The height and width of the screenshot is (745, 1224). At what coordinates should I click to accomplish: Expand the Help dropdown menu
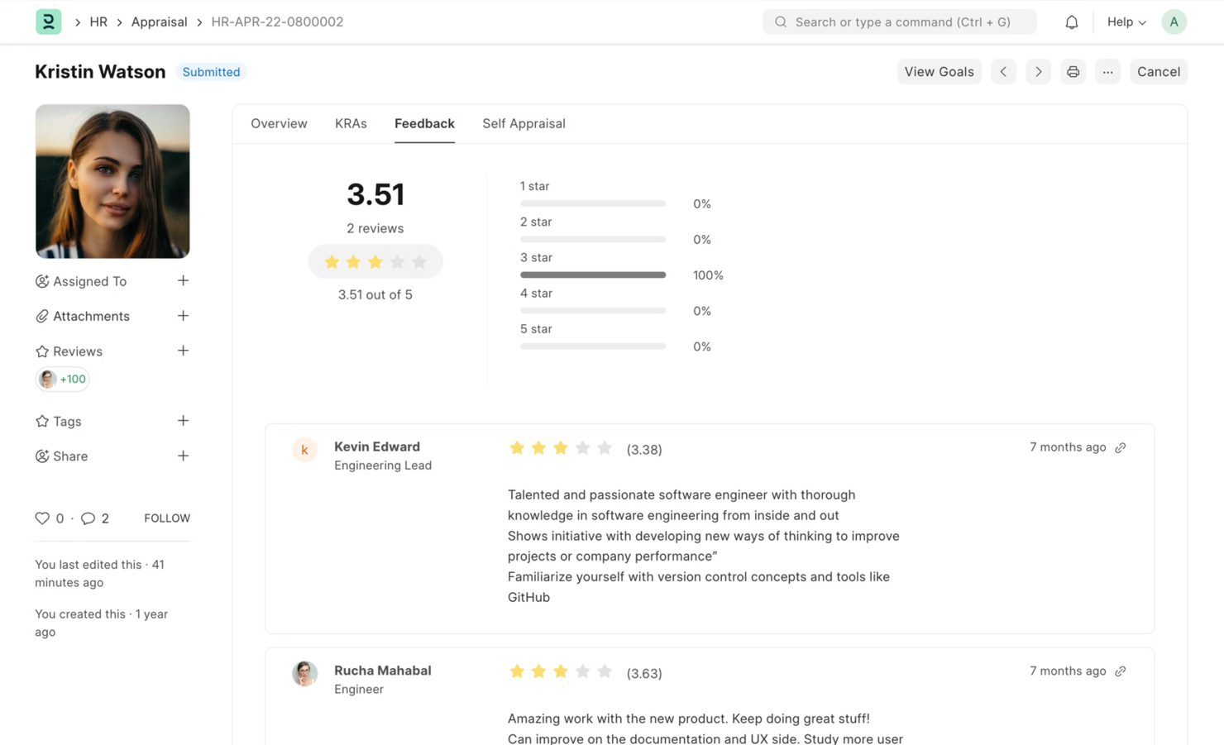(1126, 22)
